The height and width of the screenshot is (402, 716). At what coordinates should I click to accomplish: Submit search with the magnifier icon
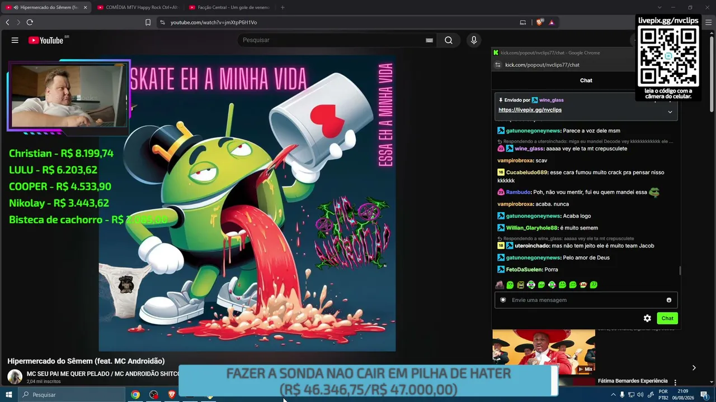click(x=449, y=40)
